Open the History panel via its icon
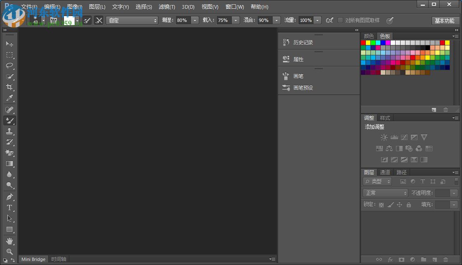 click(x=286, y=42)
